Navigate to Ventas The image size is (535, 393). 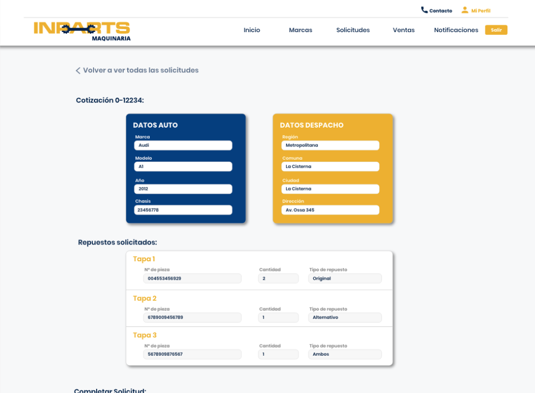[x=404, y=30]
